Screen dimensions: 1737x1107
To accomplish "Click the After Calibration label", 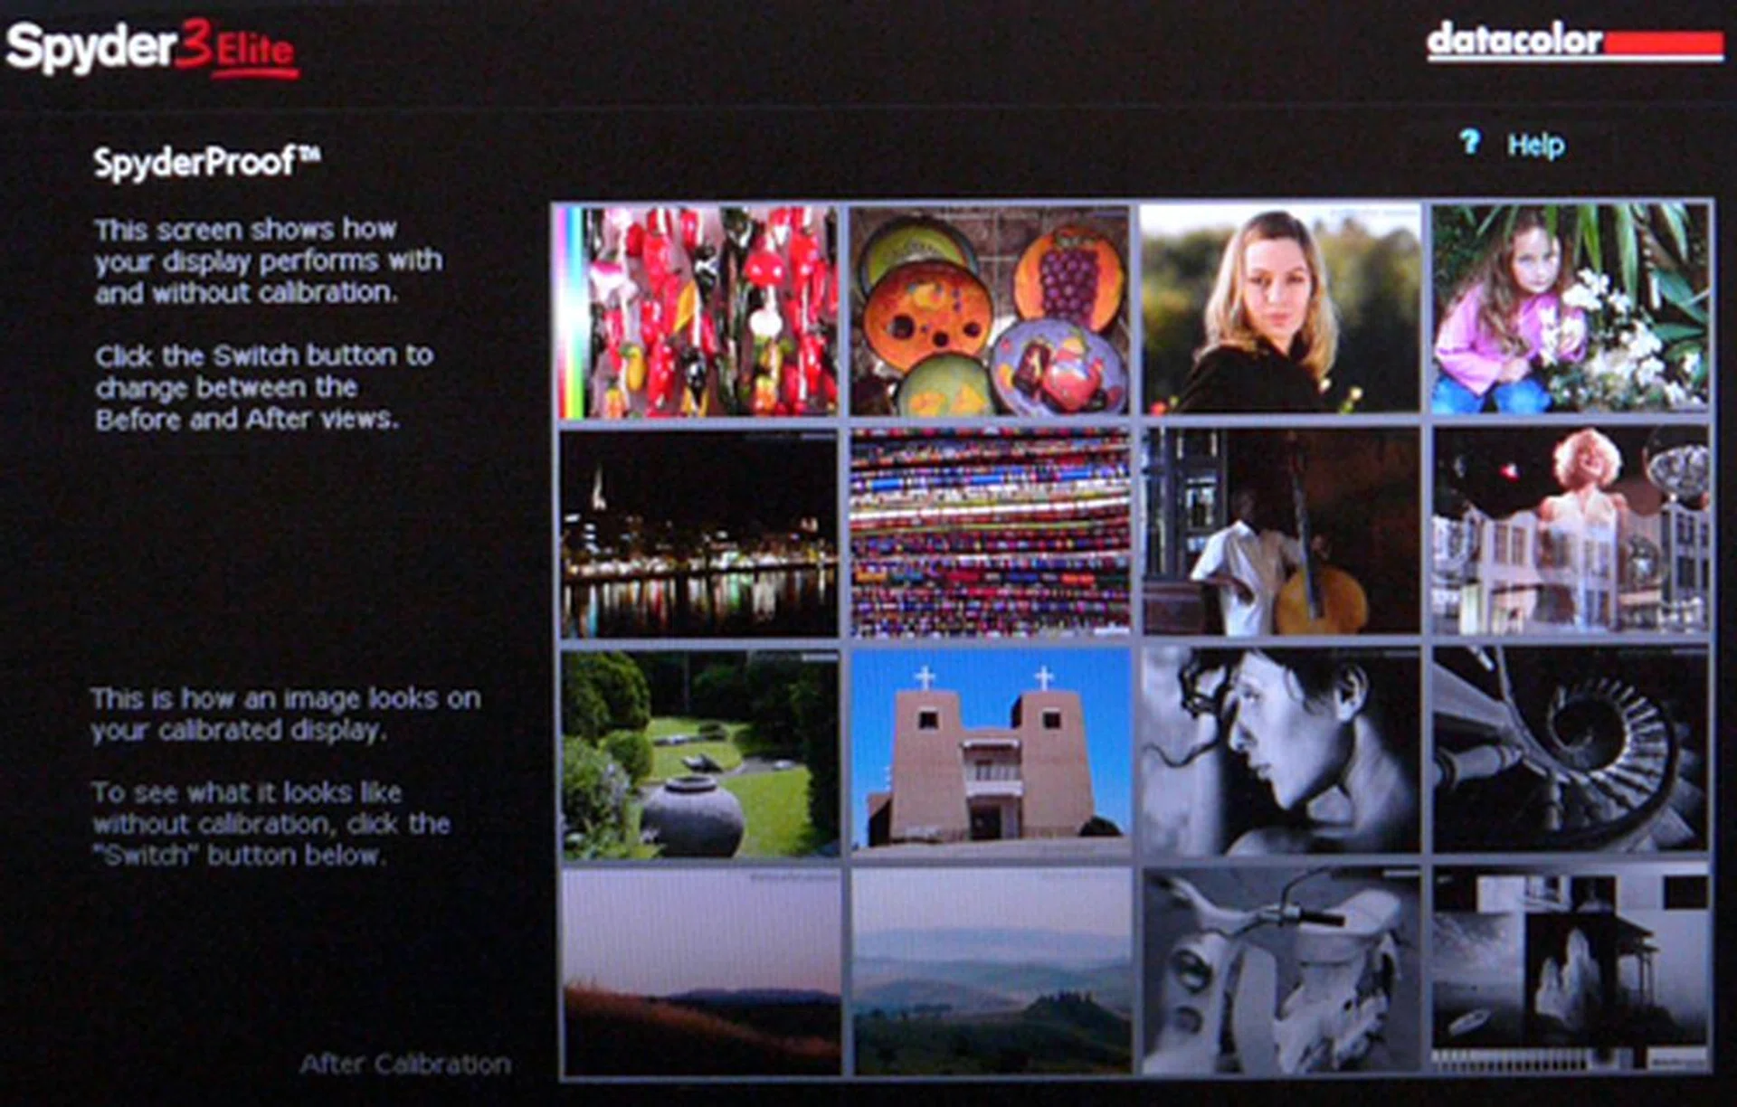I will pos(404,1064).
